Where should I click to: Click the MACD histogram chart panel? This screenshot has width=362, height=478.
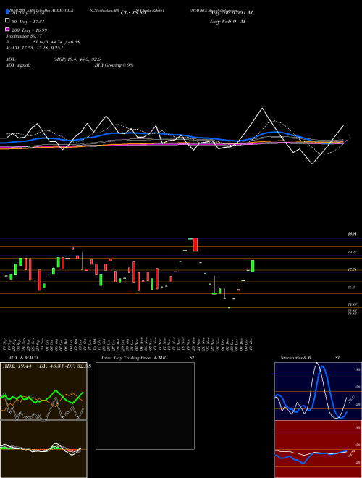(x=43, y=449)
